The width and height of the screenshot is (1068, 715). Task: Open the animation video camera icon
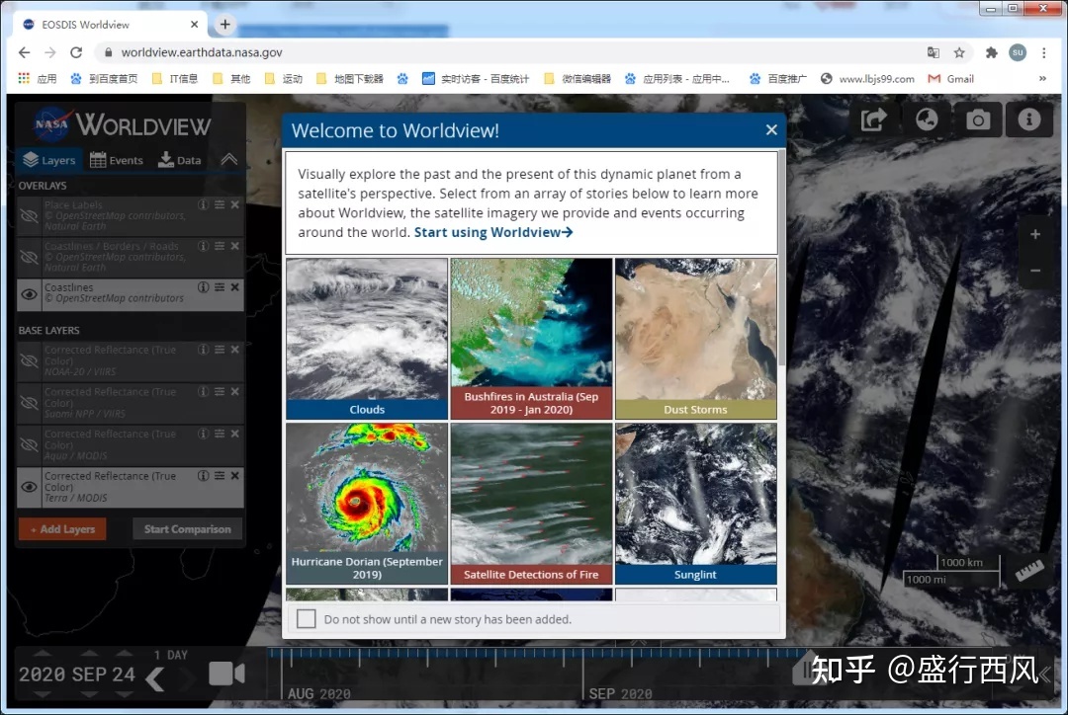226,674
